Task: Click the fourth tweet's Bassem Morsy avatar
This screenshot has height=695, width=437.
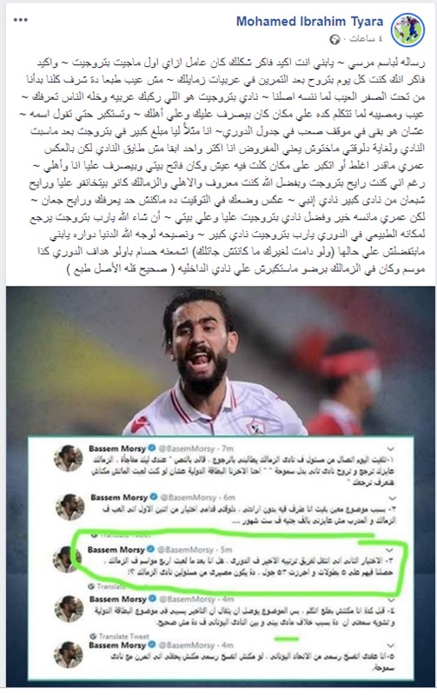Action: click(69, 609)
